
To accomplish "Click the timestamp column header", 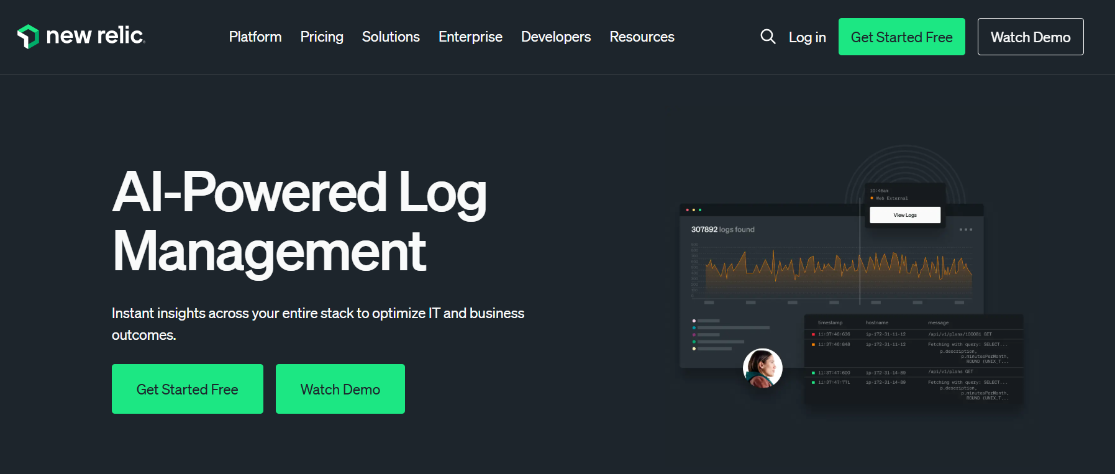I will (x=830, y=322).
